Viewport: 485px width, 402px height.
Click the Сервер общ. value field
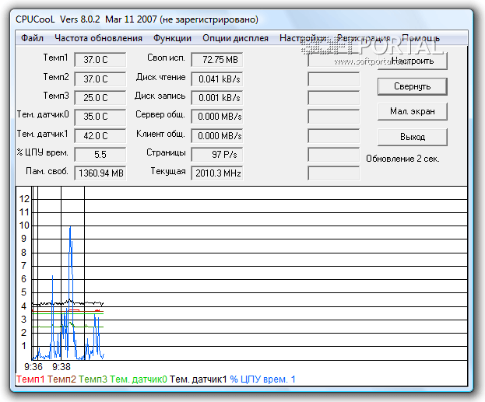(217, 117)
